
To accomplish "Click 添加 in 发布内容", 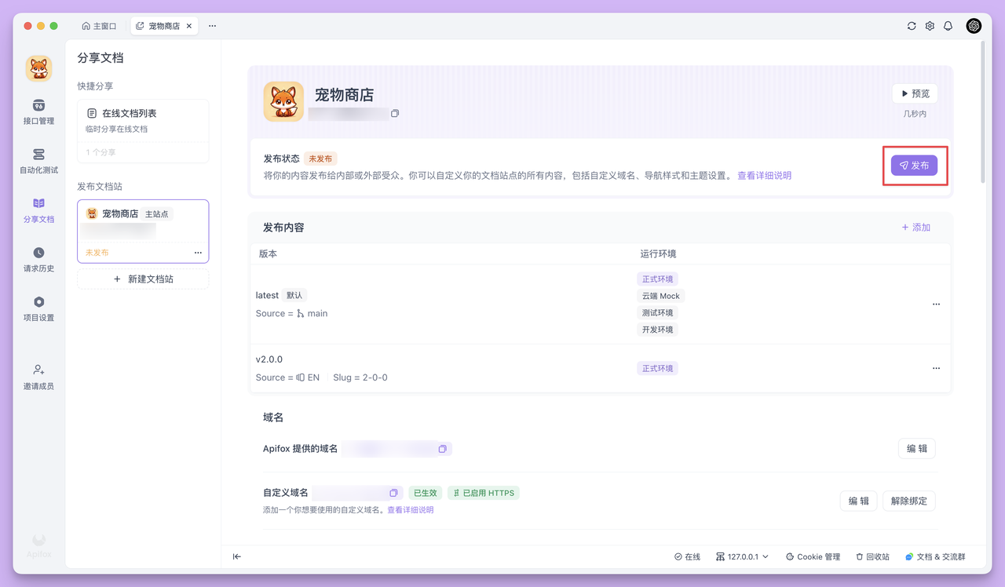I will click(x=915, y=228).
